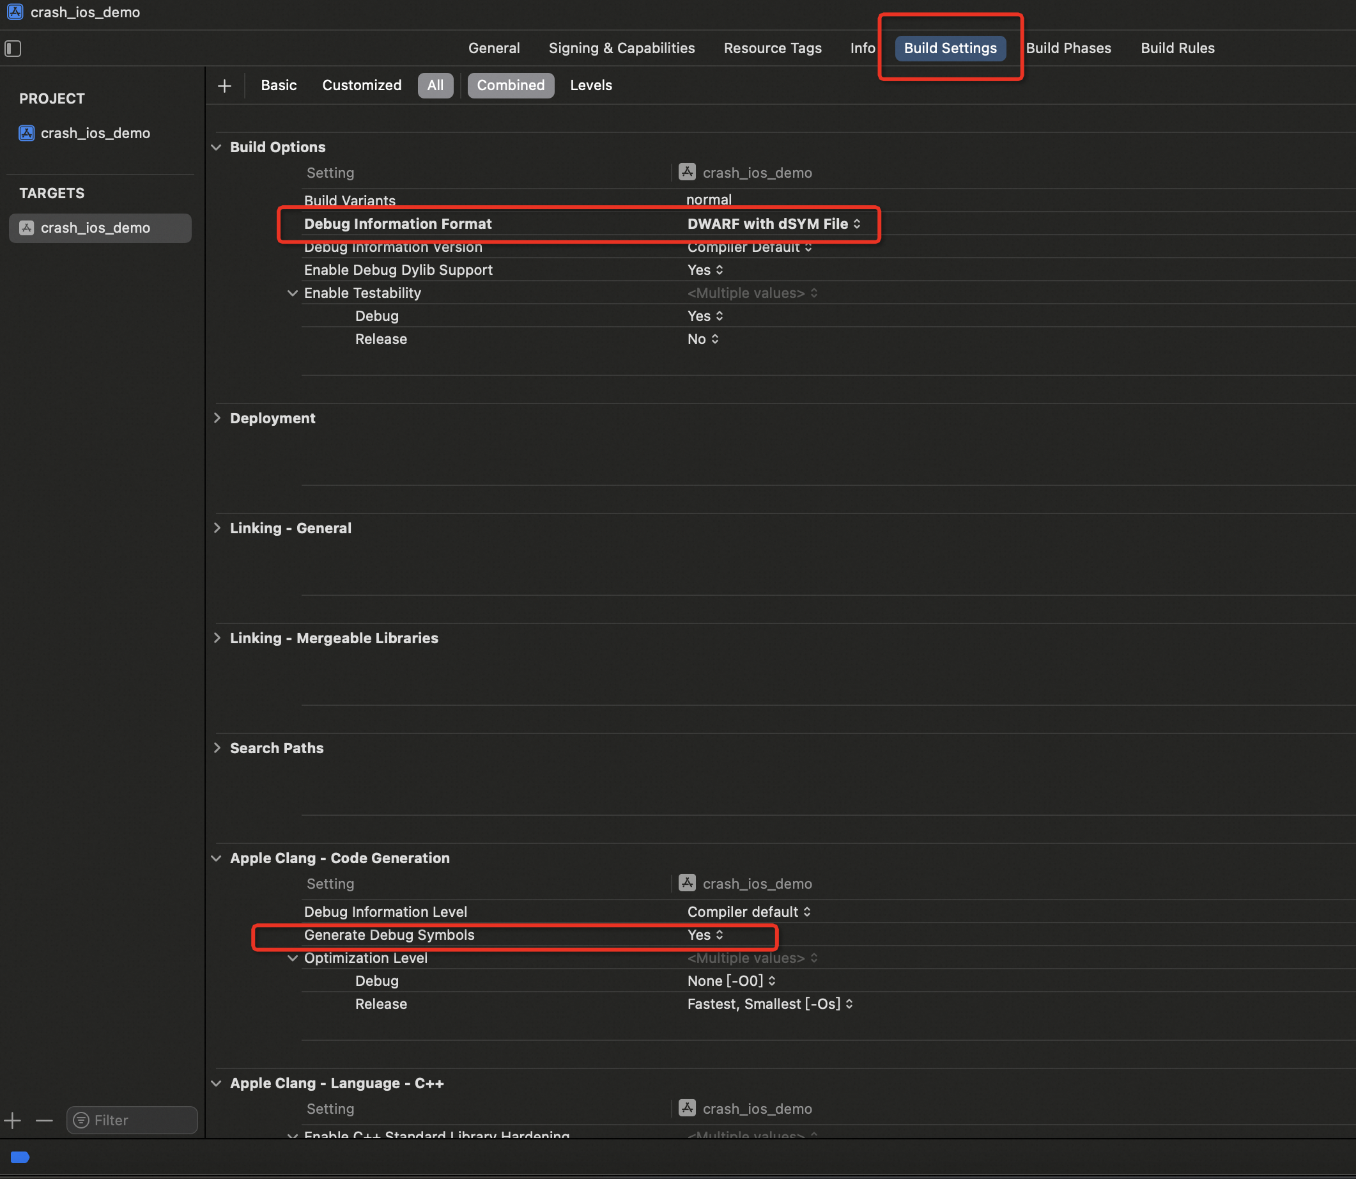The width and height of the screenshot is (1356, 1179).
Task: Change Debug optimization None [-O0] value
Action: point(731,980)
